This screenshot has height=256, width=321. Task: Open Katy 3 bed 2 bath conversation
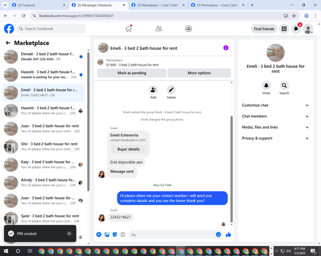44,164
